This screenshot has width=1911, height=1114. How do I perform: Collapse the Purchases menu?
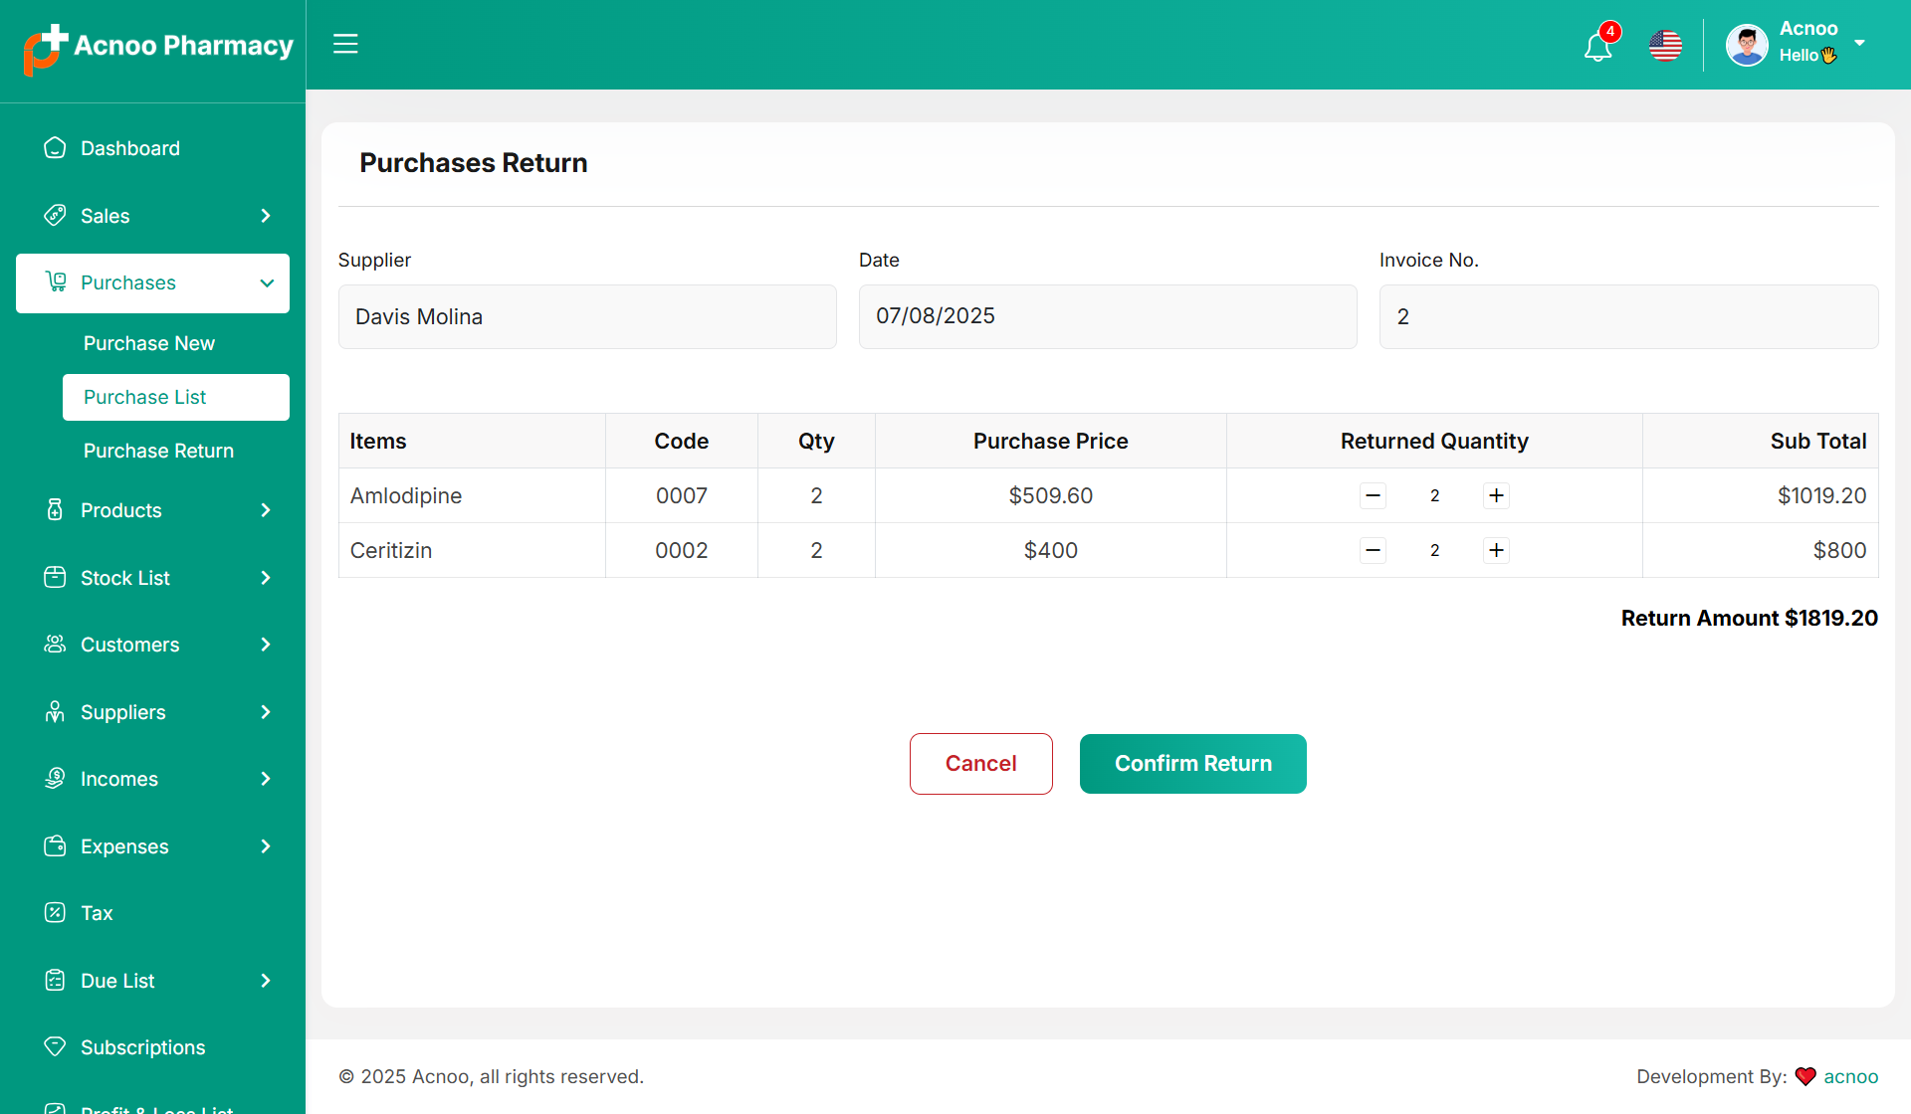pyautogui.click(x=267, y=283)
